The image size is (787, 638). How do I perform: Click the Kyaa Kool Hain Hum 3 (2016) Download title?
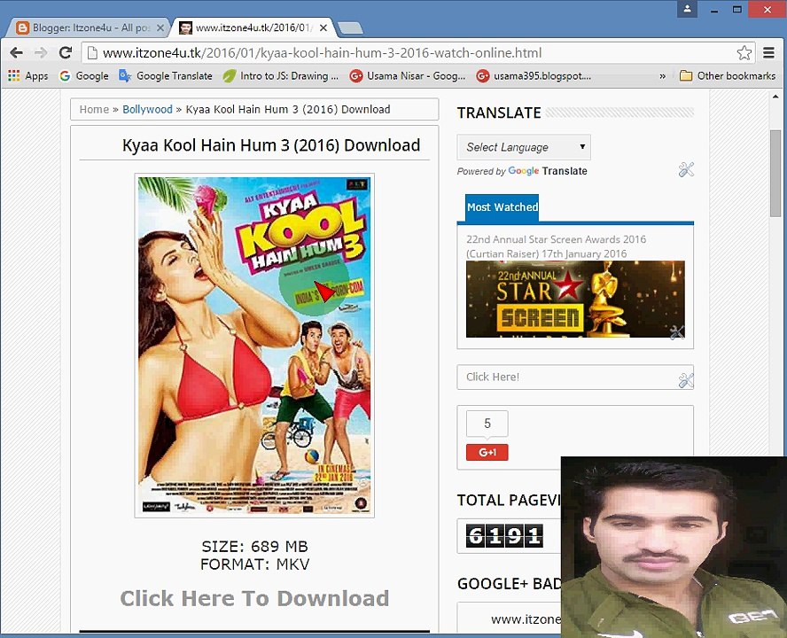coord(271,145)
